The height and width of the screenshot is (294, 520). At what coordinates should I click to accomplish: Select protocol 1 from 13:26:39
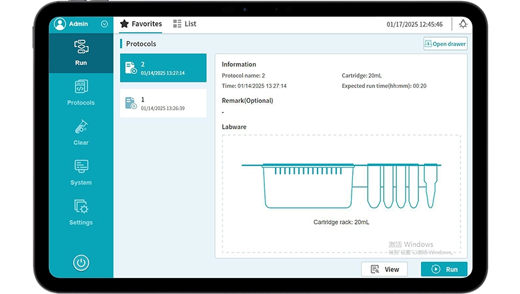(x=163, y=103)
